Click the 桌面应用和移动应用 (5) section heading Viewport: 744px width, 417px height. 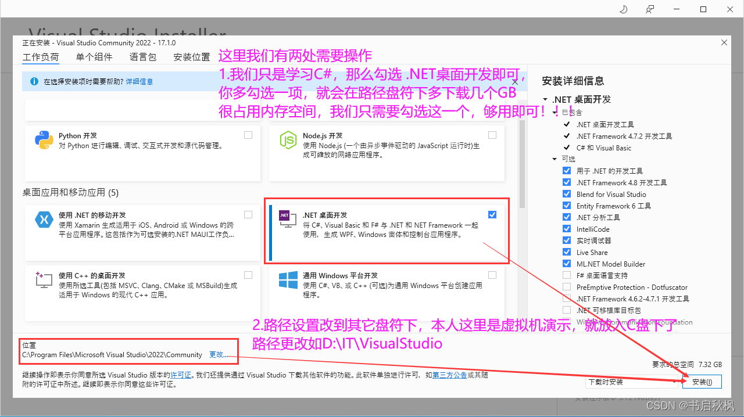[x=70, y=192]
